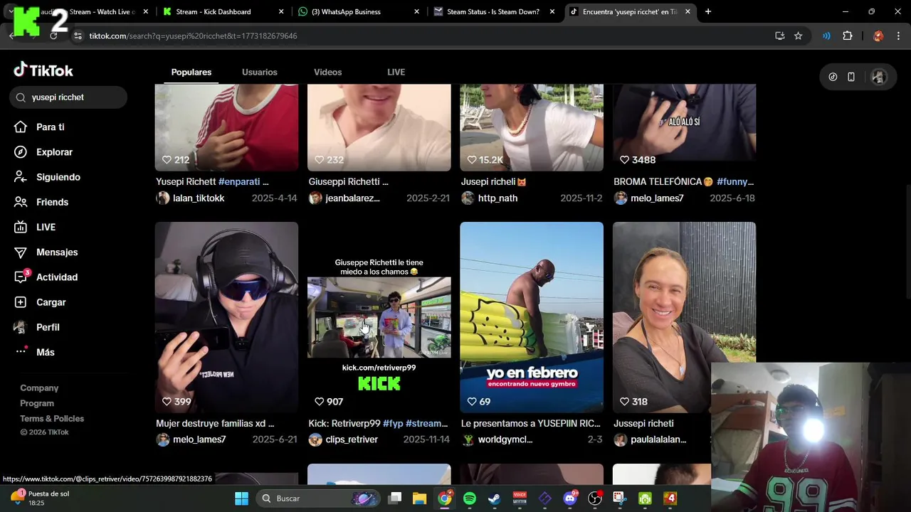Viewport: 911px width, 512px height.
Task: Click the Jussepi richeti video title
Action: pos(643,423)
